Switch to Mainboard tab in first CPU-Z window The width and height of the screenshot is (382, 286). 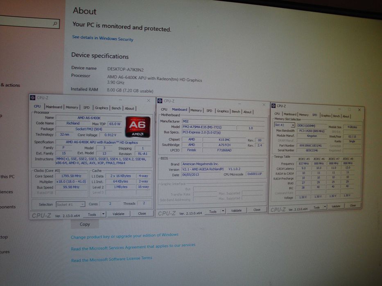[x=54, y=107]
